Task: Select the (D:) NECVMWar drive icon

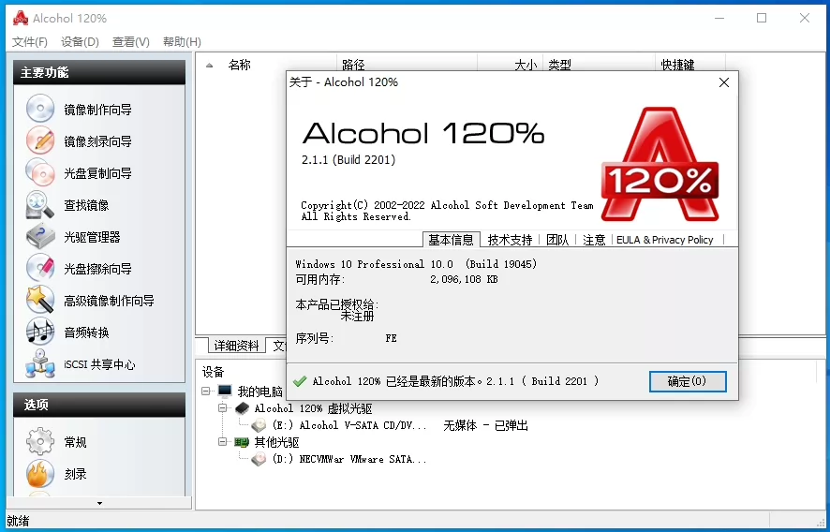Action: (259, 459)
